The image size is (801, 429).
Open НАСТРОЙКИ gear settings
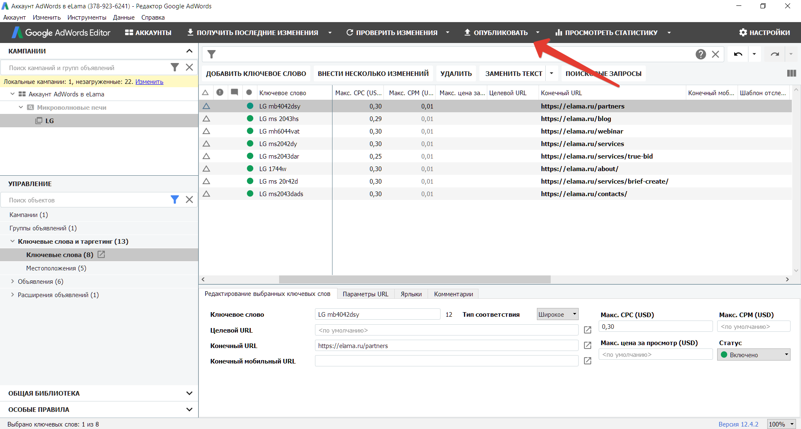(764, 33)
